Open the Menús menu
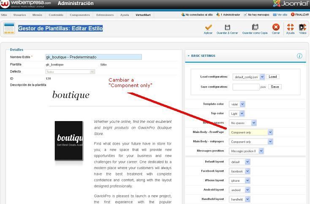The image size is (310, 204). 37,15
